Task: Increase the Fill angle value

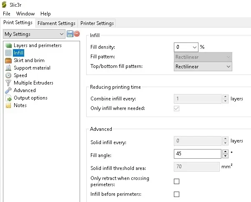Action: click(x=226, y=152)
